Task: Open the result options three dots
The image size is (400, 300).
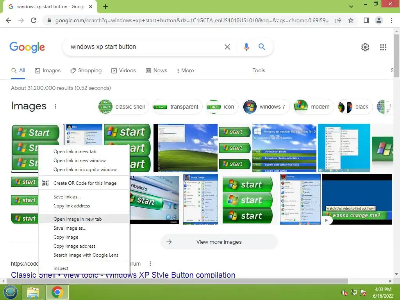Action: pos(150,264)
